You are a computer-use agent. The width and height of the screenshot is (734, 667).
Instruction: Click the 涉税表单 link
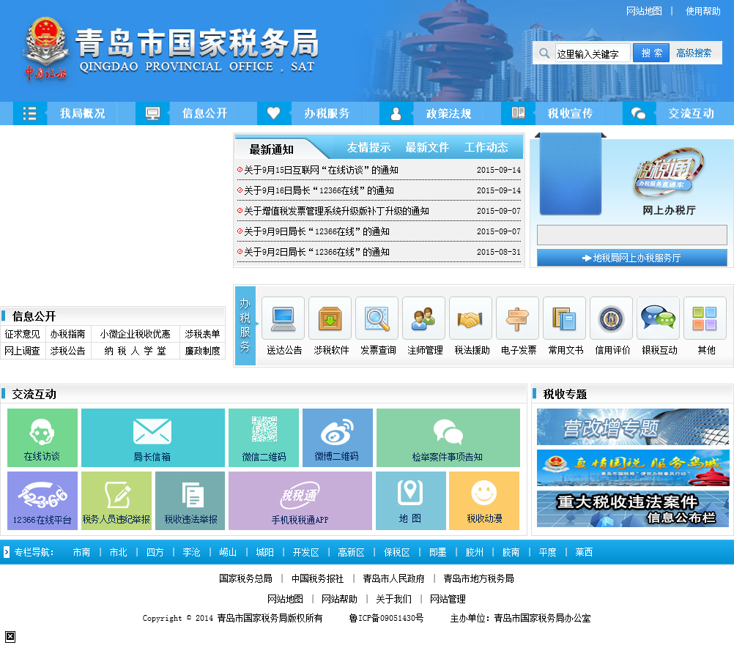point(202,334)
